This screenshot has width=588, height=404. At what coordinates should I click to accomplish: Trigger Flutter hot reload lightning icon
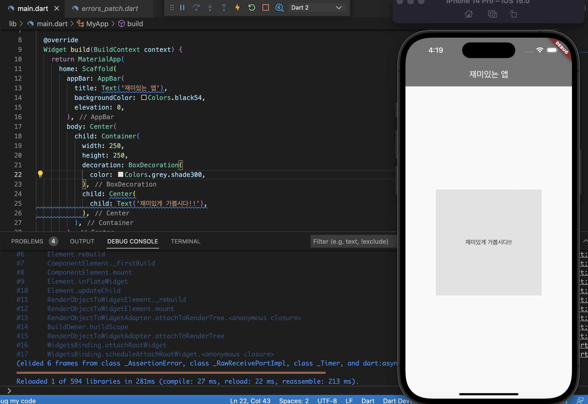(237, 7)
